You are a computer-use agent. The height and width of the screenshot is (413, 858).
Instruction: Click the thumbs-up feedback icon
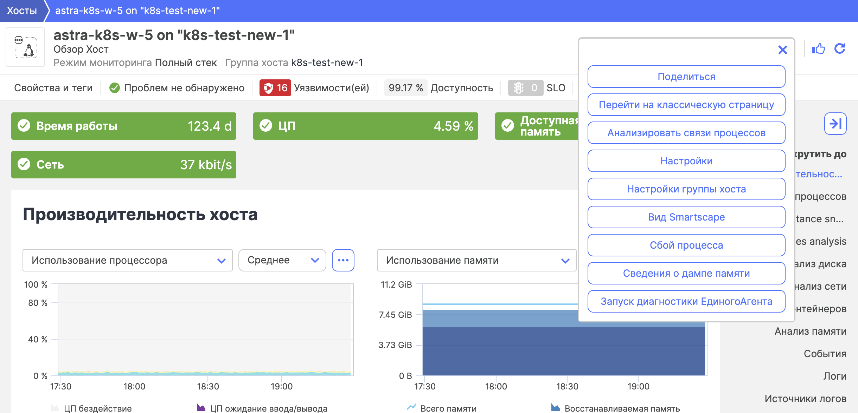coord(818,49)
